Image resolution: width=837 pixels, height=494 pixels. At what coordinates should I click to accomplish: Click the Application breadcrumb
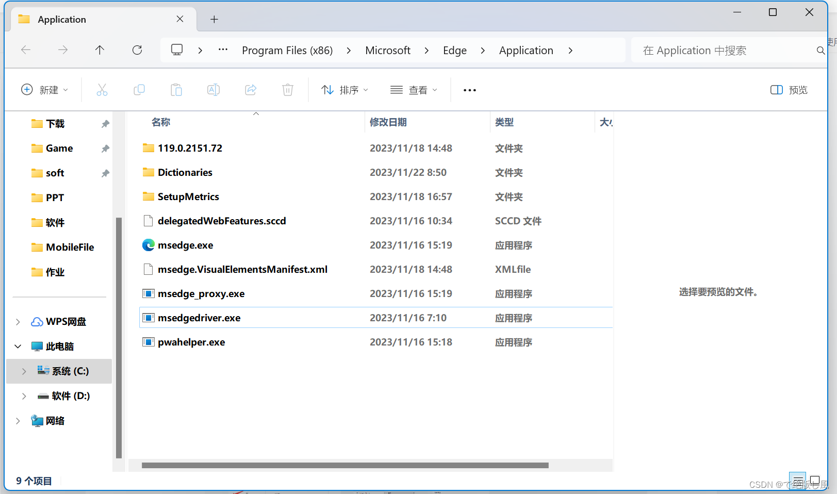526,51
